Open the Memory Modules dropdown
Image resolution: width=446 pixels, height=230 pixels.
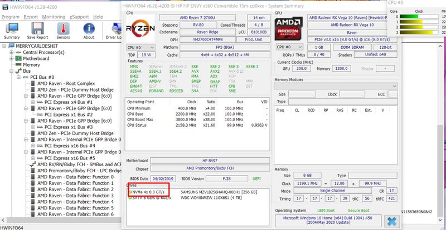336,86
